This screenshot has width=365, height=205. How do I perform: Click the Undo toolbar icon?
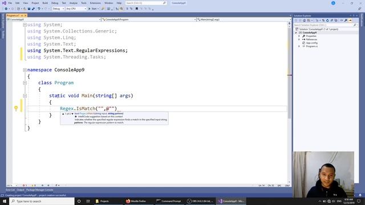tap(39, 9)
